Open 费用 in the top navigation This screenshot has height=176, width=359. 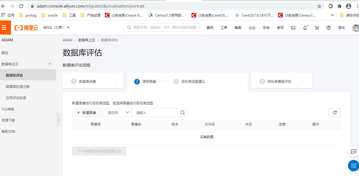pos(210,28)
